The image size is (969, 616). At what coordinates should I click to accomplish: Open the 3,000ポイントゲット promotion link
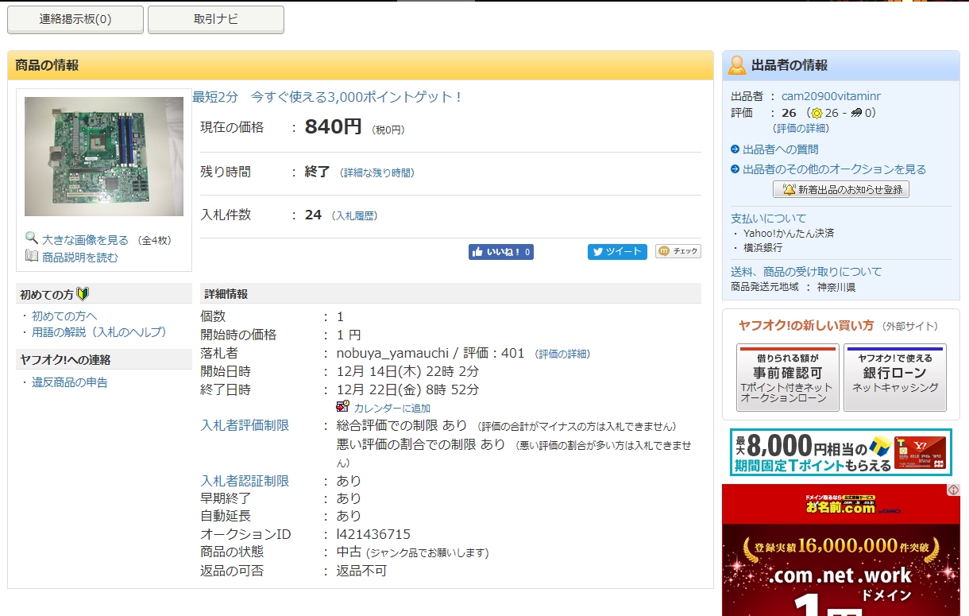click(328, 97)
